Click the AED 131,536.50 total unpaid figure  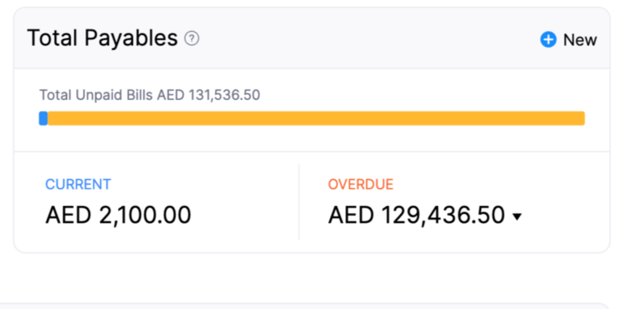[209, 95]
